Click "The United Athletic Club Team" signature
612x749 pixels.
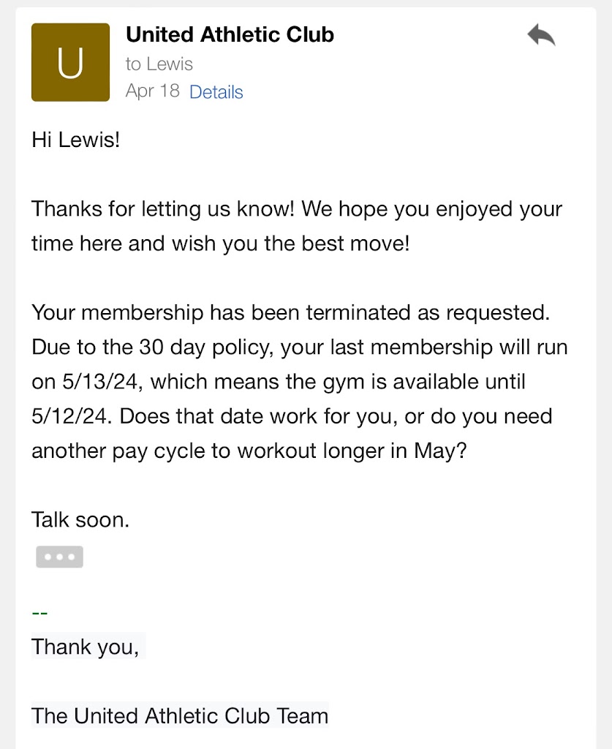[x=180, y=715]
